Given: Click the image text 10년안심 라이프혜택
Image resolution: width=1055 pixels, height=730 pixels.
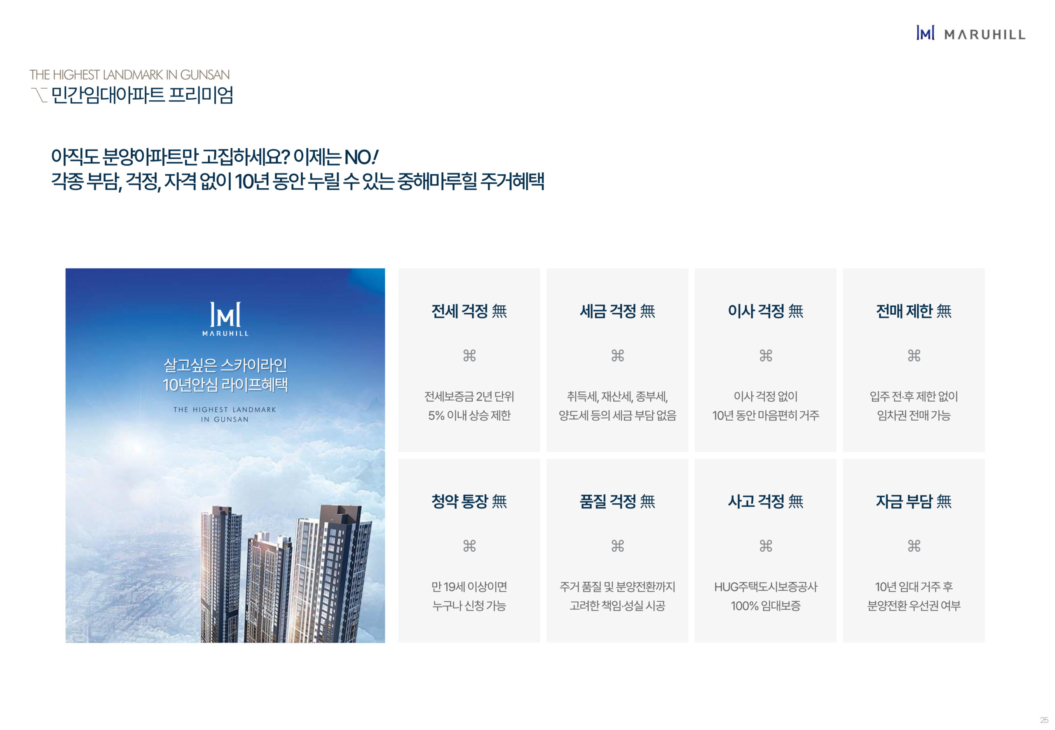Looking at the screenshot, I should tap(225, 385).
